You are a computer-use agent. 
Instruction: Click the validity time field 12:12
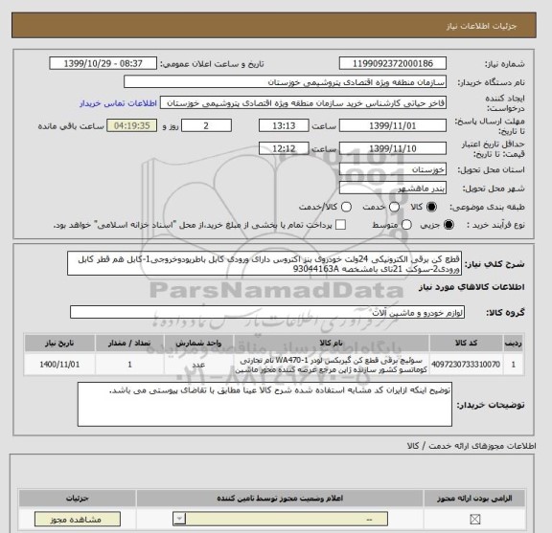[x=284, y=148]
